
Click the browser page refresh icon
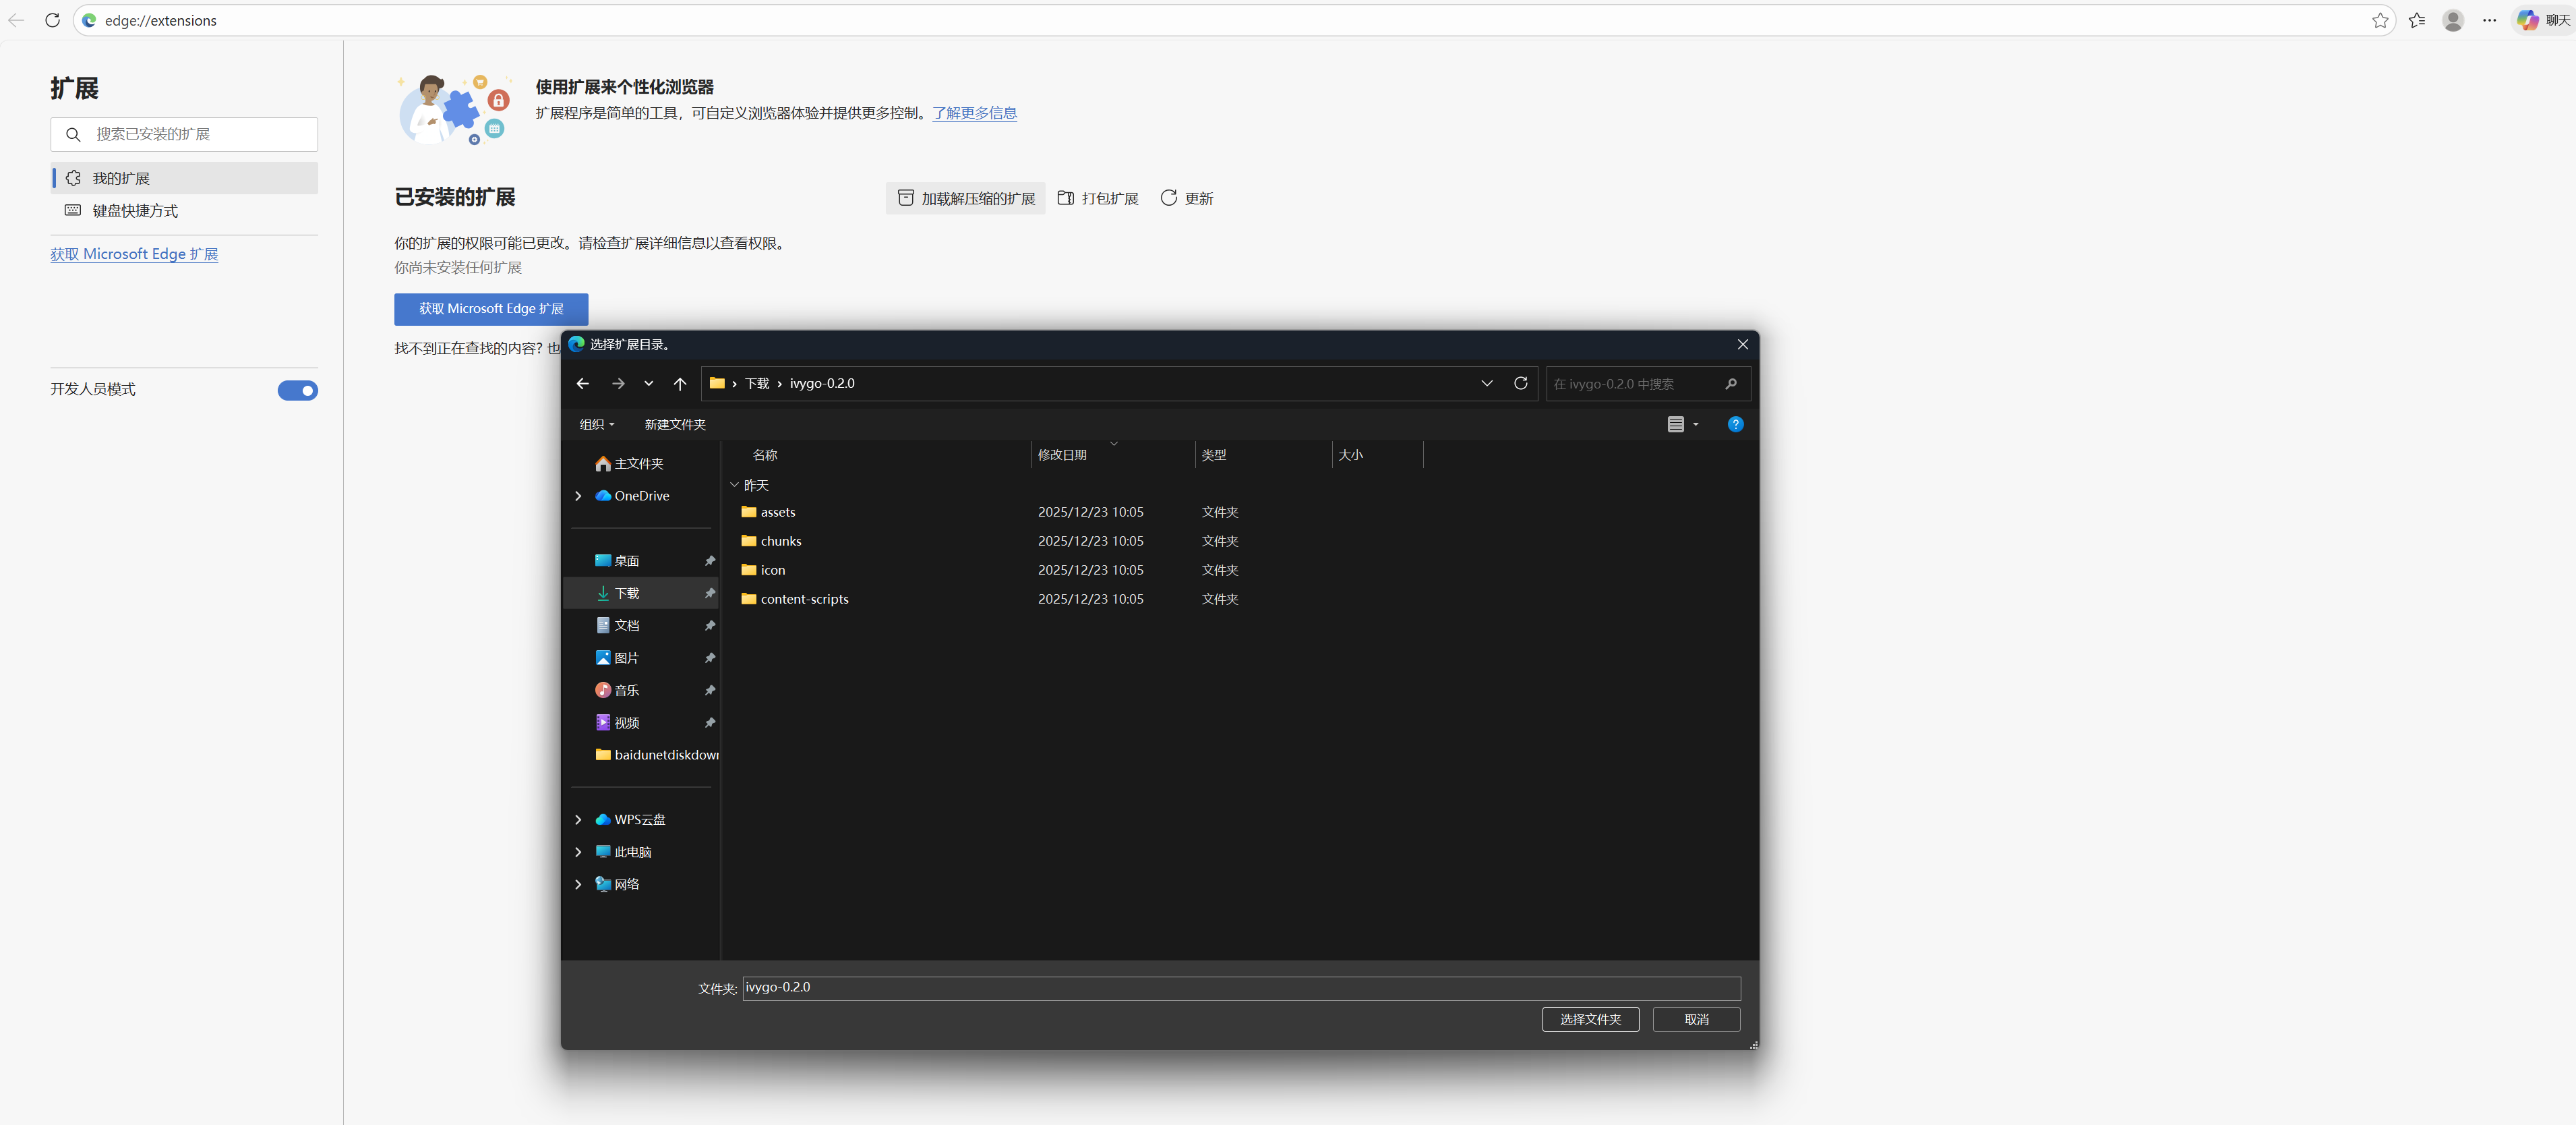(52, 20)
